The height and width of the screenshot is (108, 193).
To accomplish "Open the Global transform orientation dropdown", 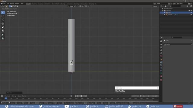I will pos(71,6).
